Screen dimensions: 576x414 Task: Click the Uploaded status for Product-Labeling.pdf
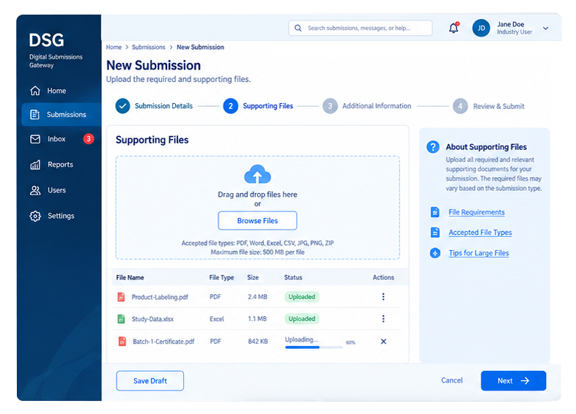click(302, 297)
